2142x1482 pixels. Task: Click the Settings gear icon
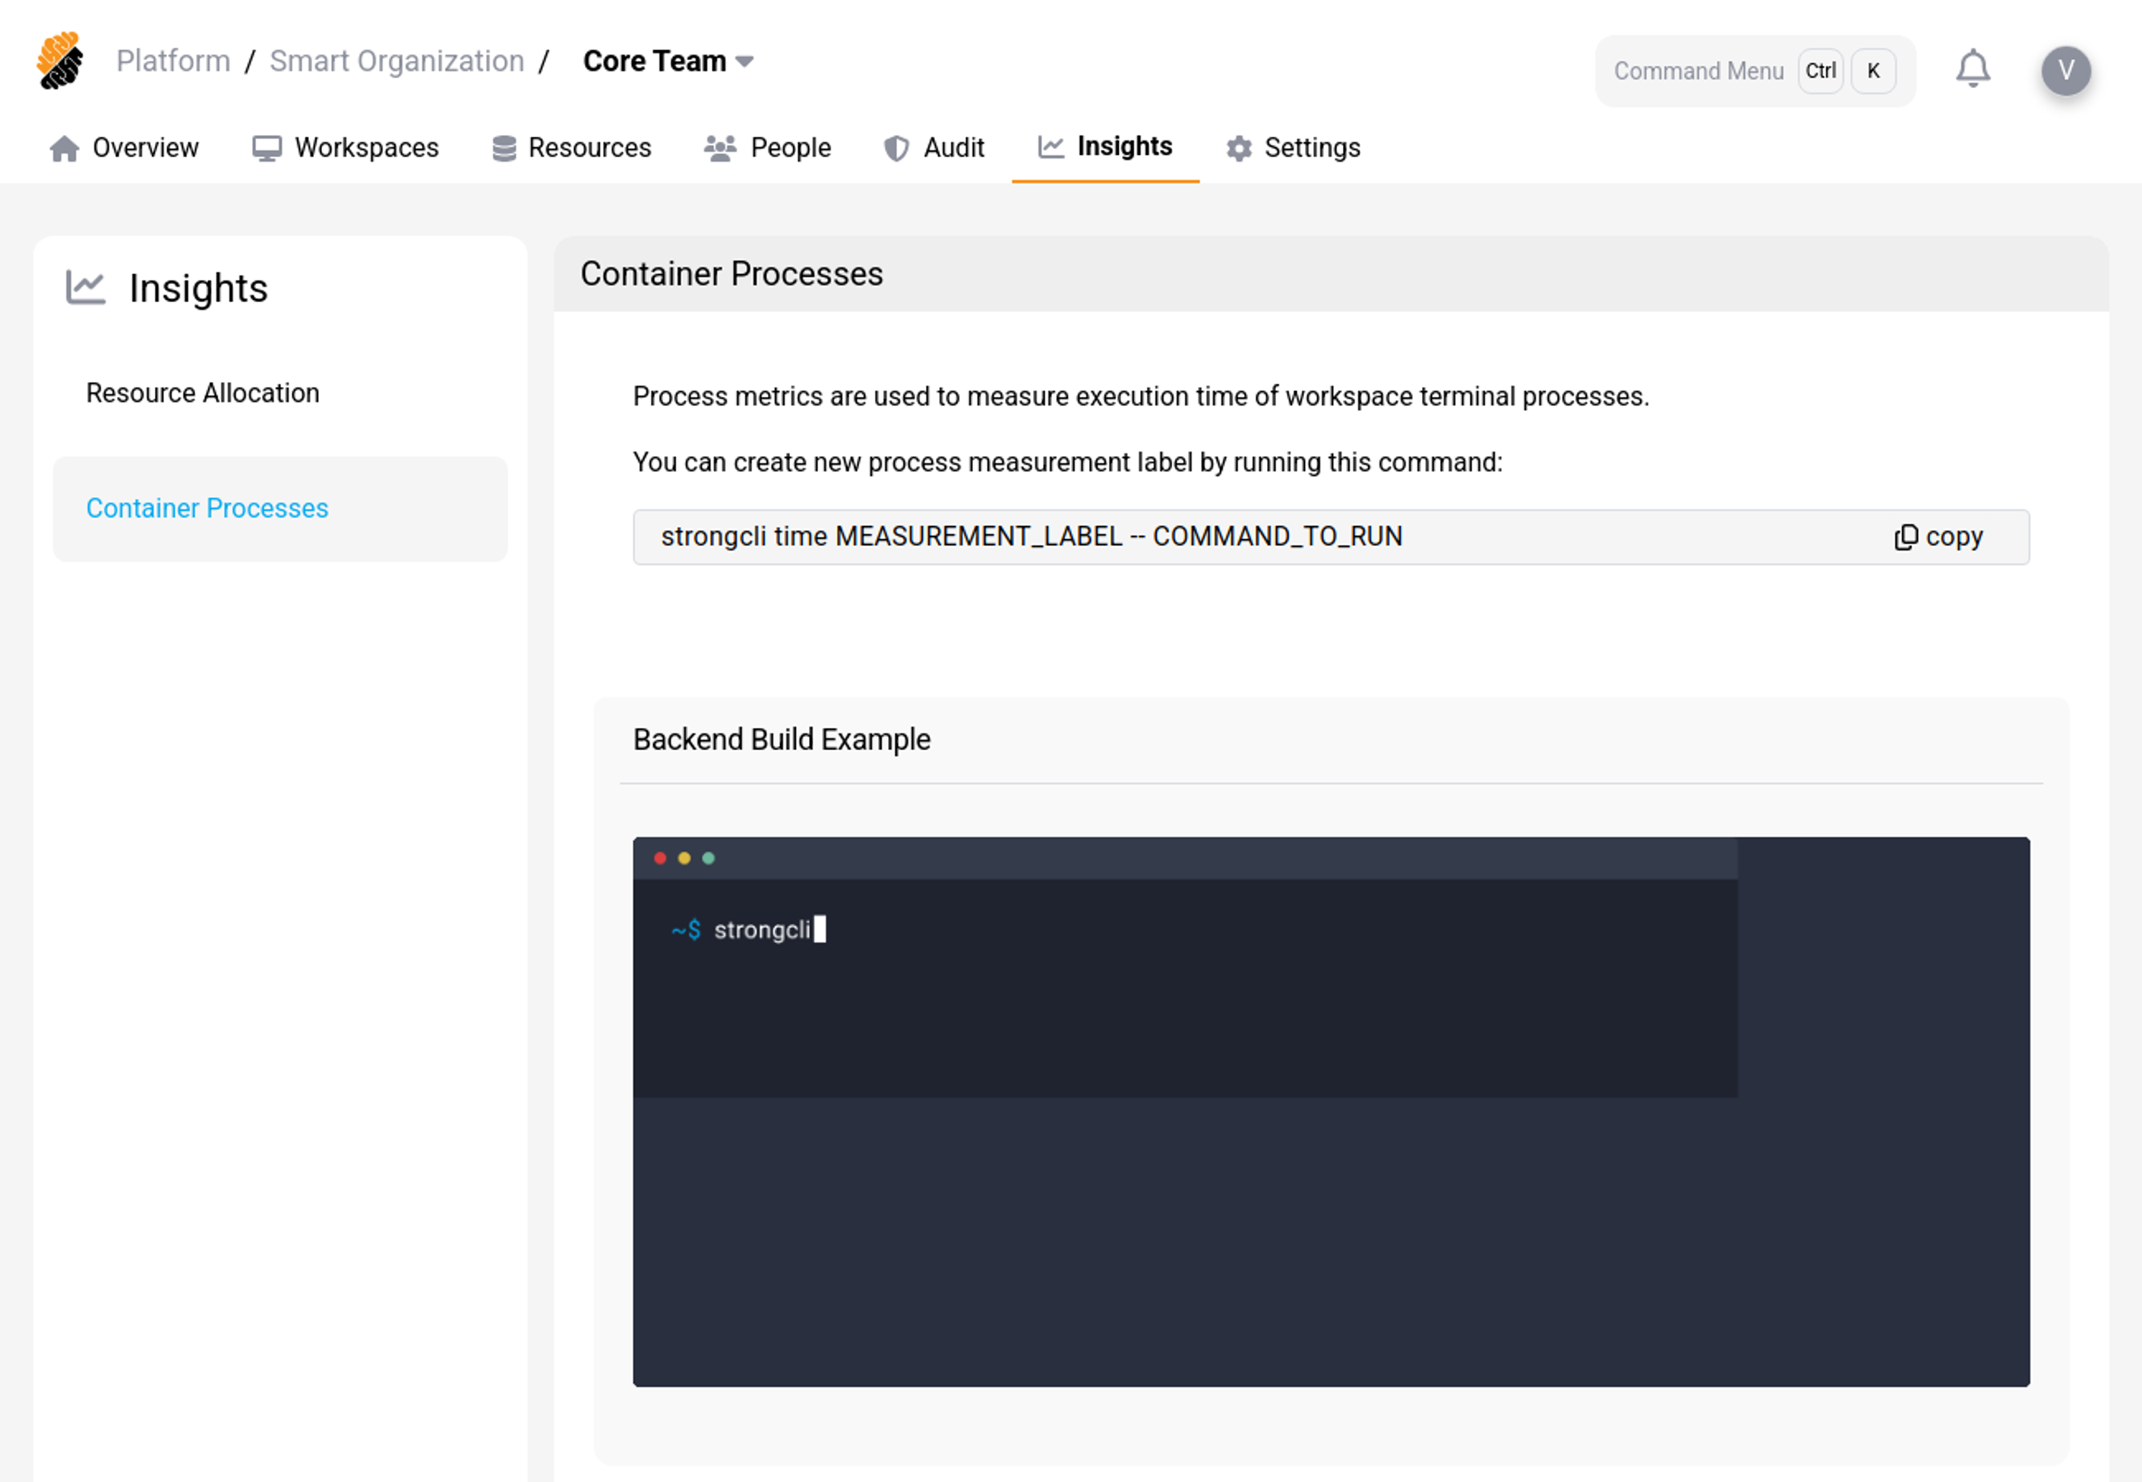tap(1238, 149)
